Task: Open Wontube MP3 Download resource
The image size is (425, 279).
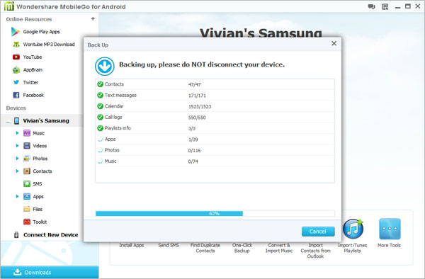Action: 43,45
